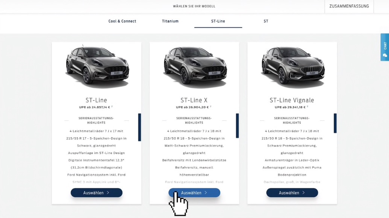Choose ST-Line X with Auswählen button
This screenshot has width=389, height=218.
tap(194, 193)
